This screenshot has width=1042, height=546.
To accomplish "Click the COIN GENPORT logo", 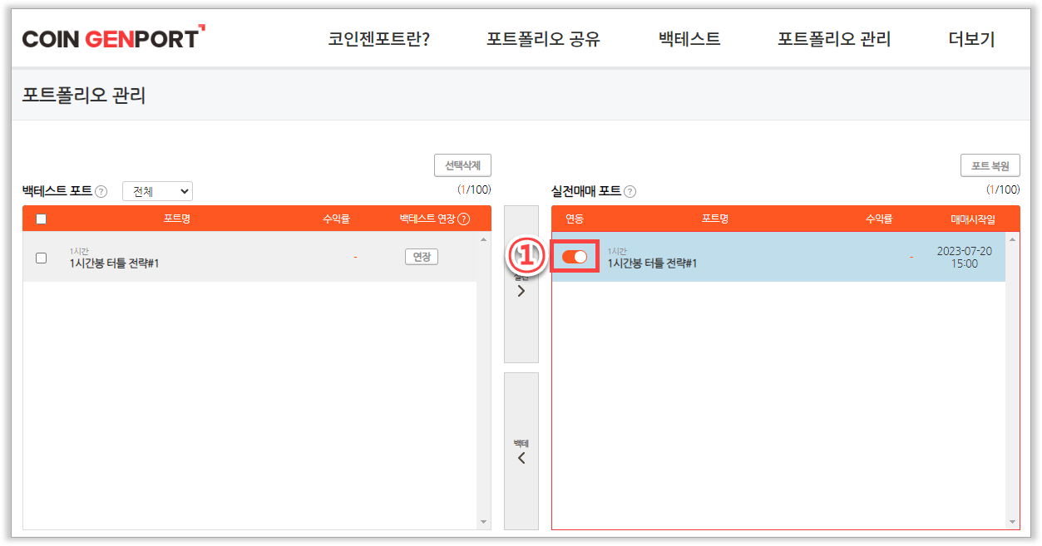I will click(x=113, y=38).
